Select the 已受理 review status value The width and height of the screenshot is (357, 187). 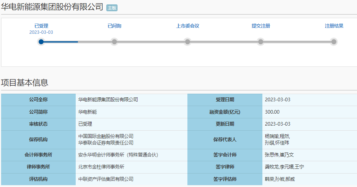pyautogui.click(x=85, y=124)
